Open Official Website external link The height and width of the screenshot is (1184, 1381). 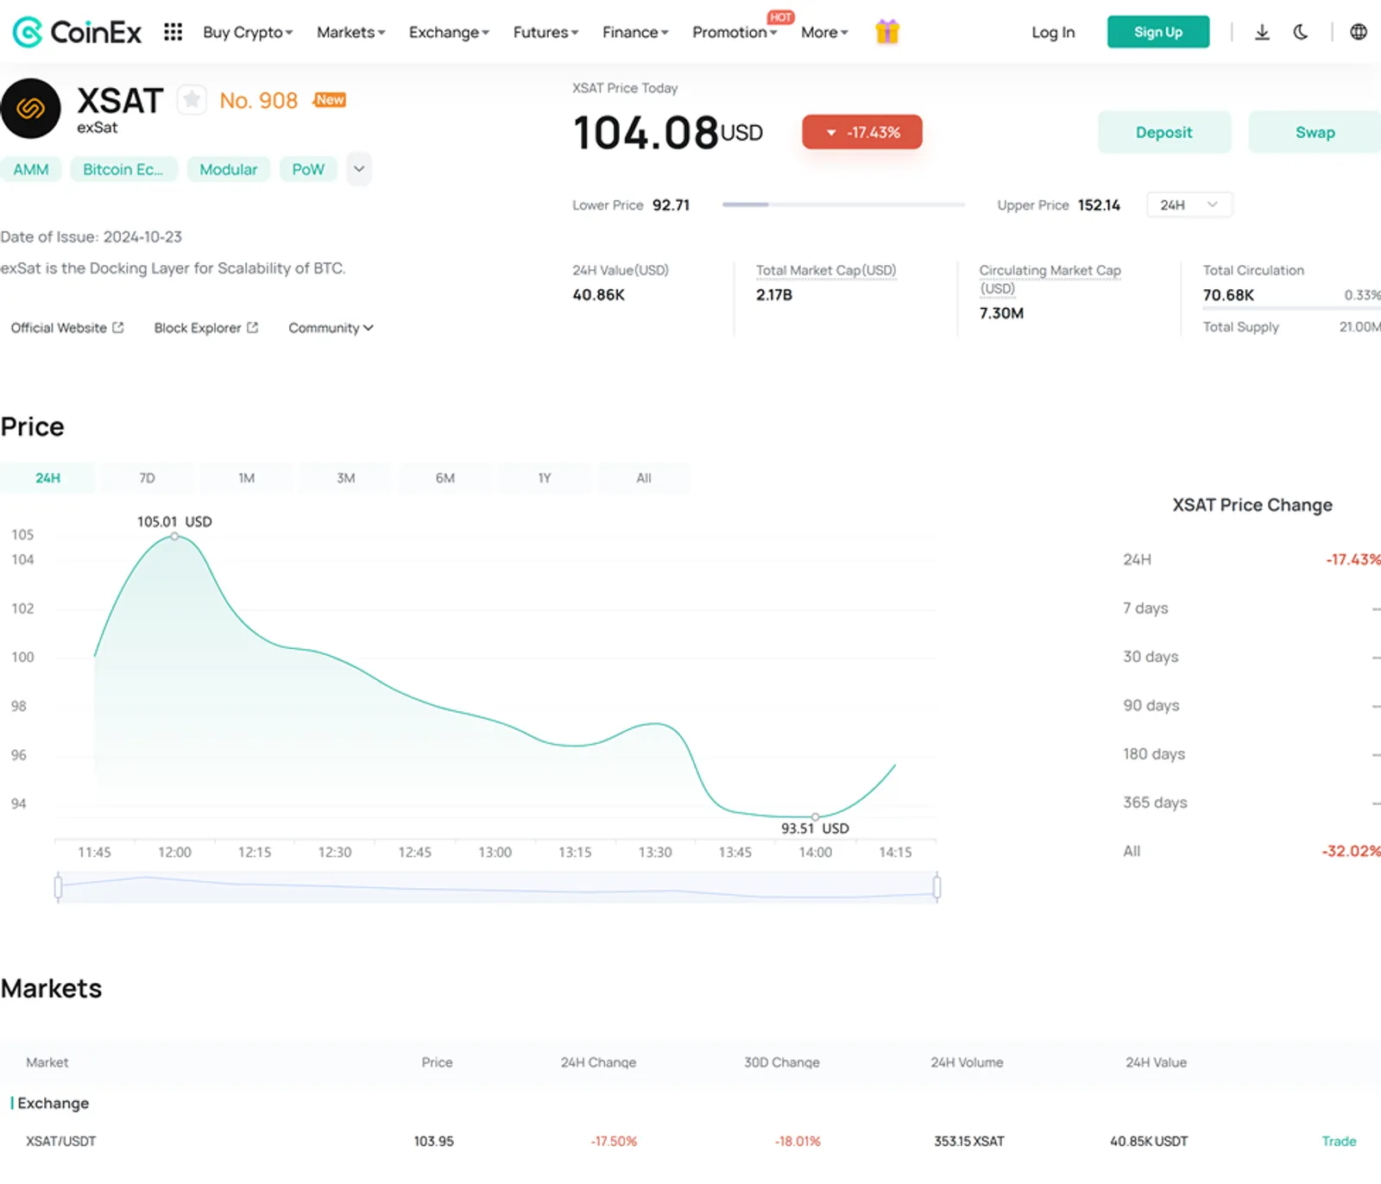point(67,328)
